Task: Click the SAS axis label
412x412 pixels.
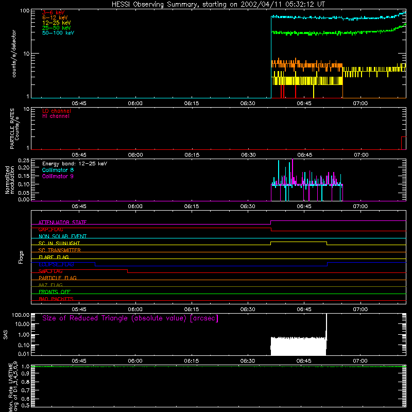Action: [x=6, y=335]
